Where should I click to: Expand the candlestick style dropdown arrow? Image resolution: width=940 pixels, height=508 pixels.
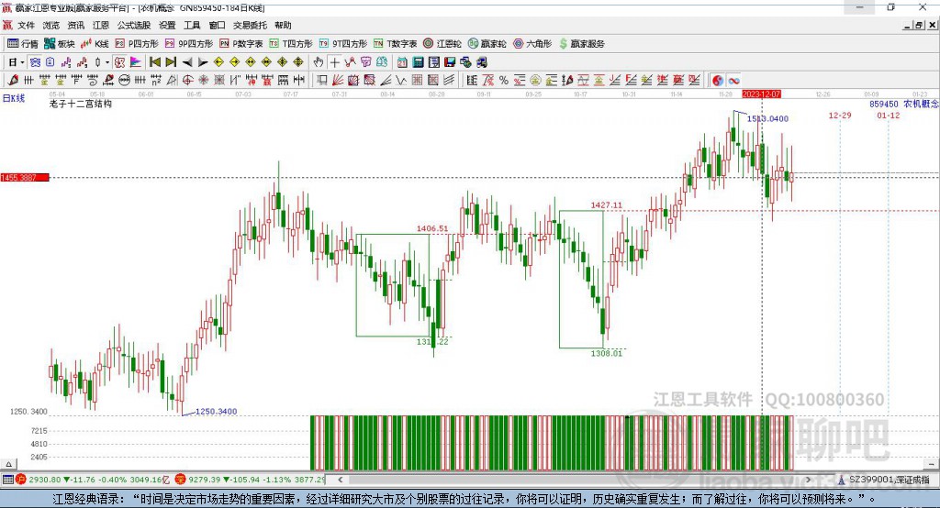107,62
